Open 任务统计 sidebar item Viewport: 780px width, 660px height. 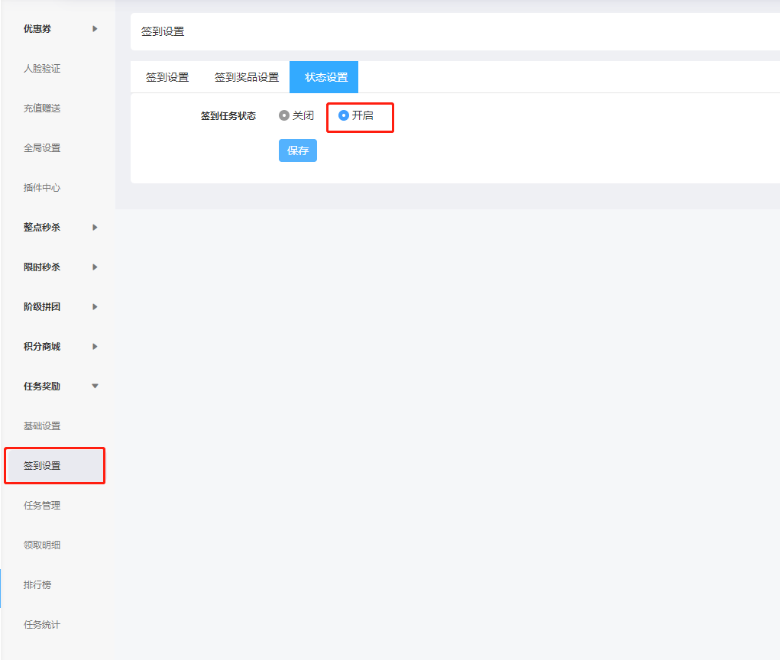tap(42, 625)
